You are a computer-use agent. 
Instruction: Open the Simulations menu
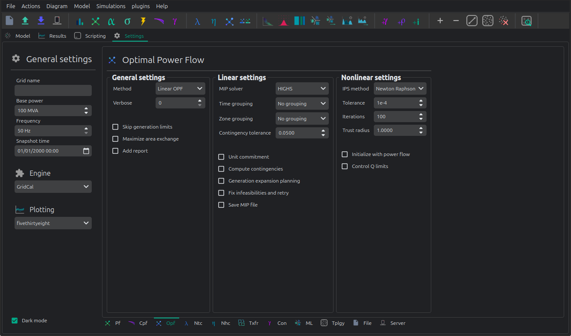111,6
